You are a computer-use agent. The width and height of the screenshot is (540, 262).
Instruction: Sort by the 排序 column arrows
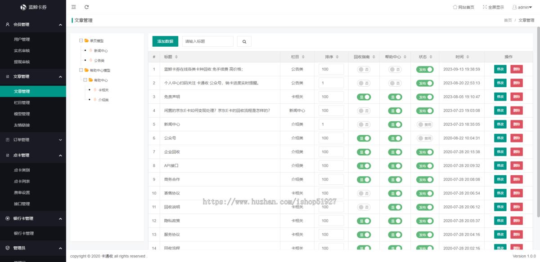pyautogui.click(x=337, y=57)
